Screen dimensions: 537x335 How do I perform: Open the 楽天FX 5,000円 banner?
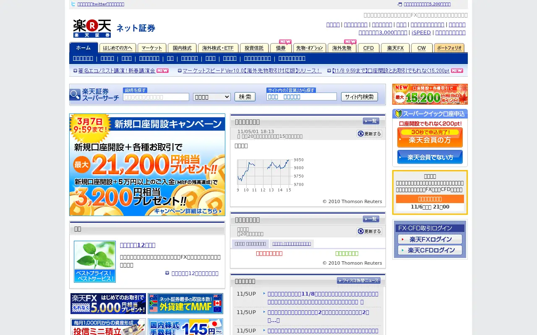(108, 304)
